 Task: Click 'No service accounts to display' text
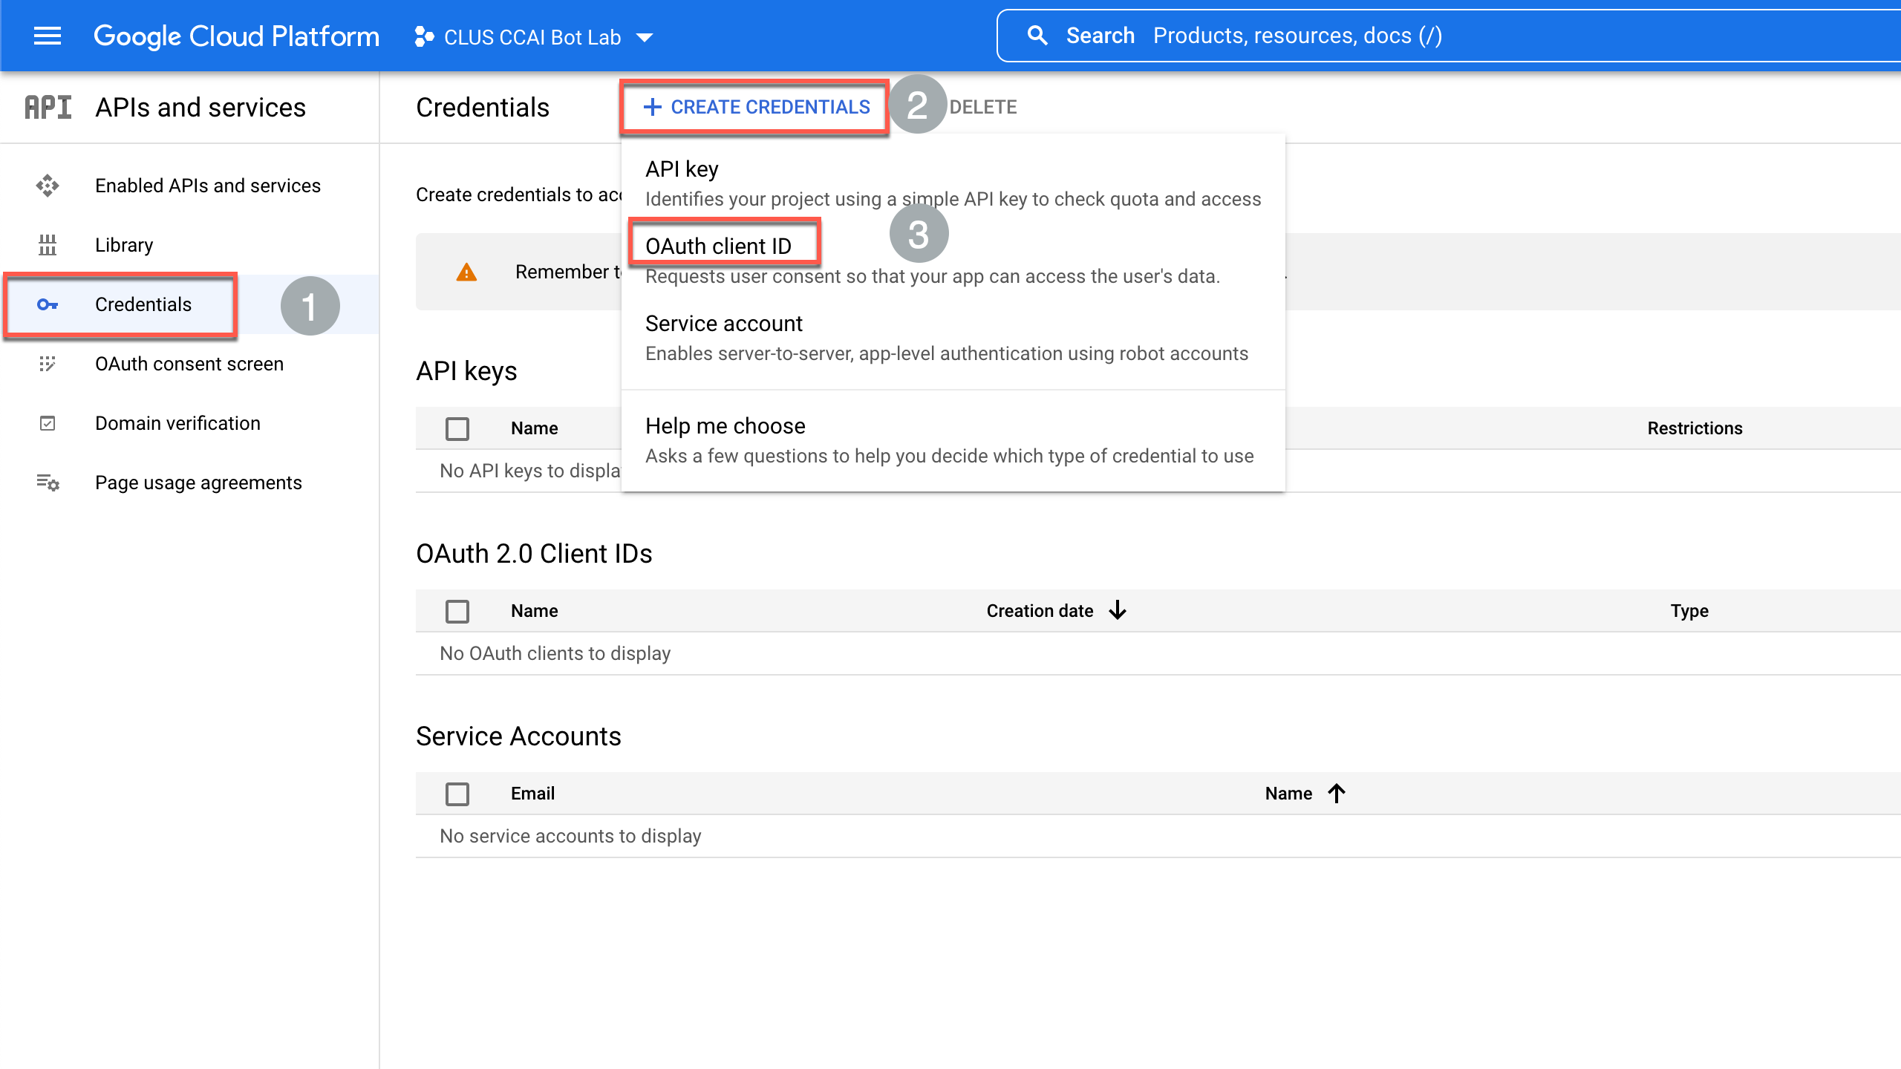coord(570,836)
